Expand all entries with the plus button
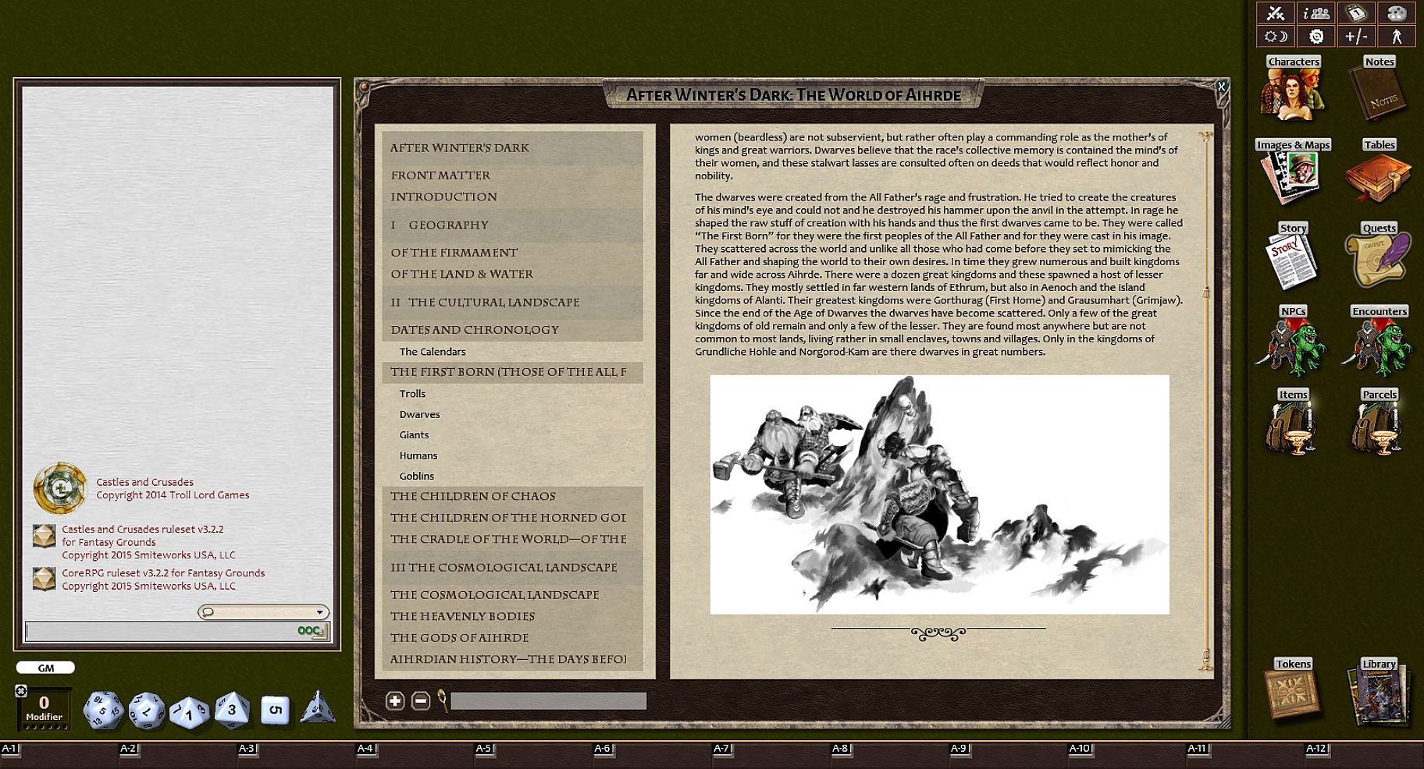This screenshot has height=769, width=1424. click(395, 701)
